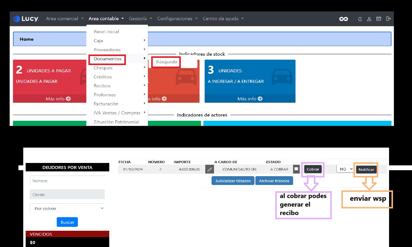Click the FECHA column header
412x247 pixels.
pos(125,162)
